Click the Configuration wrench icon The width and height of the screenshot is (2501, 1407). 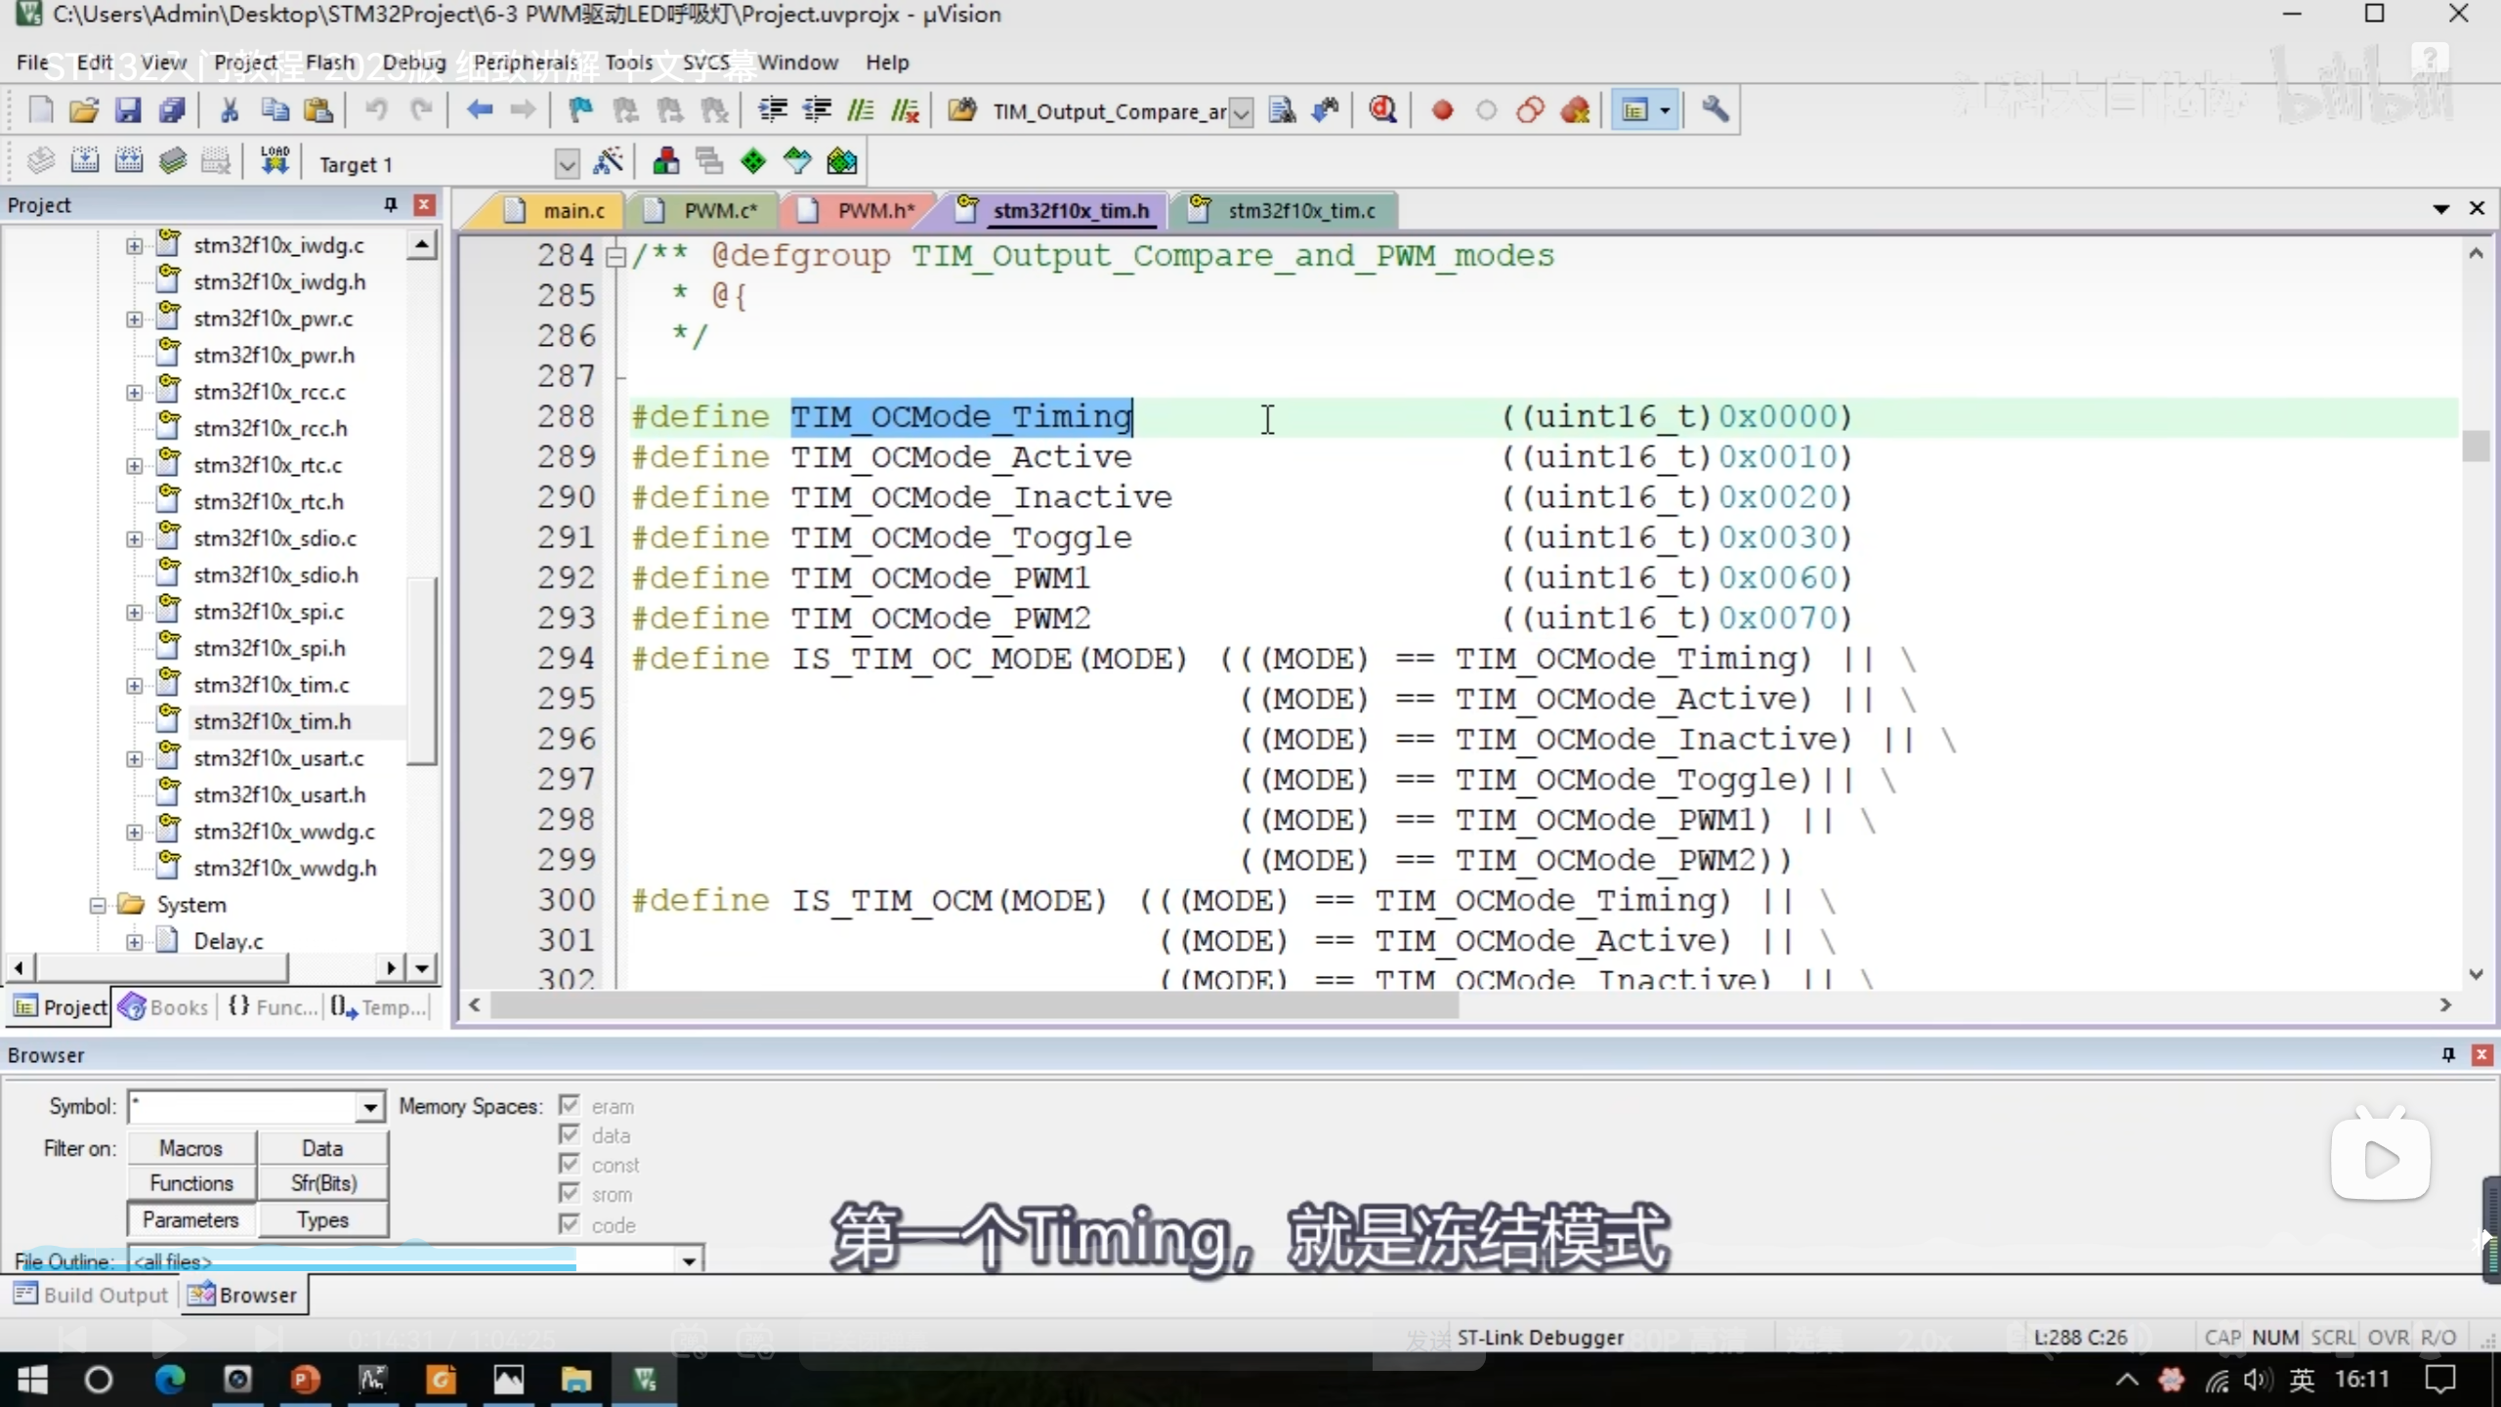click(1716, 109)
